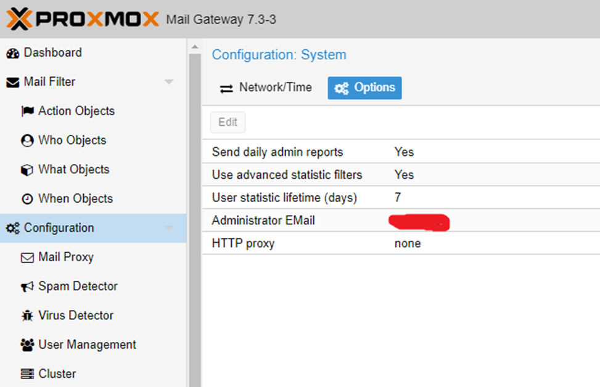Click the Configuration gears icon in sidebar

[12, 228]
